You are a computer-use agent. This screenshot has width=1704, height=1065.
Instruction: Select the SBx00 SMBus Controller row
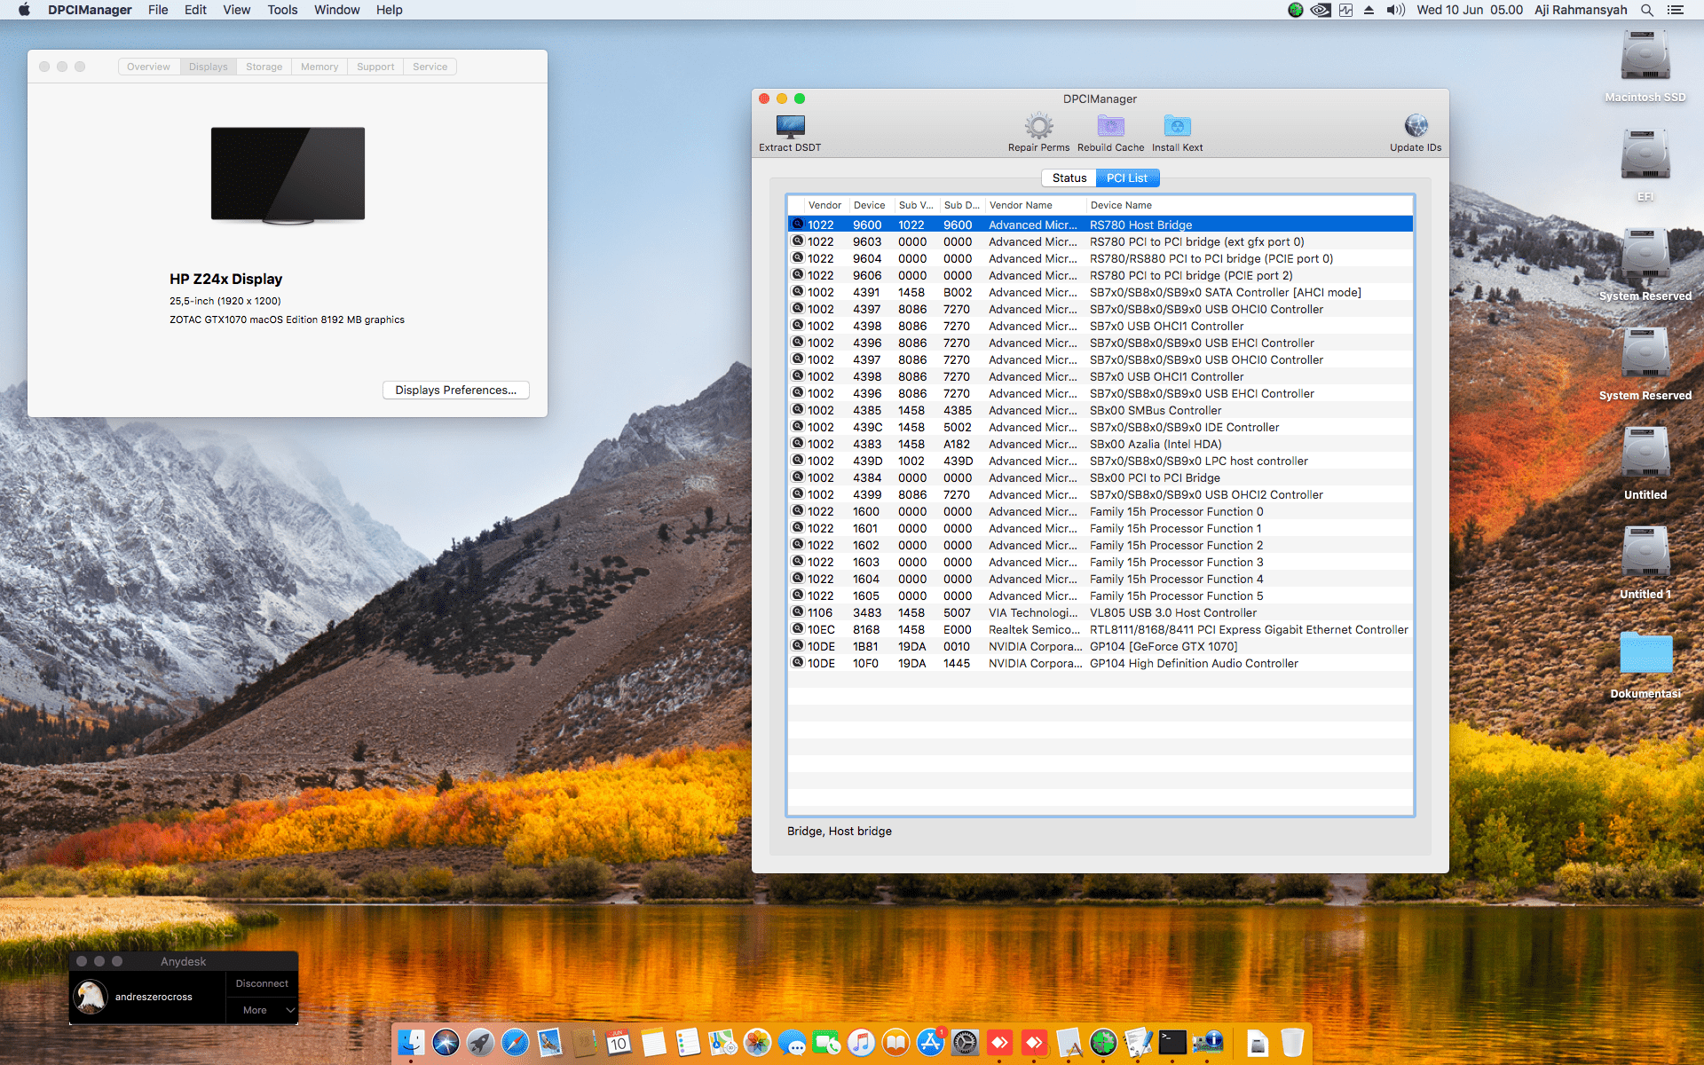coord(1100,410)
